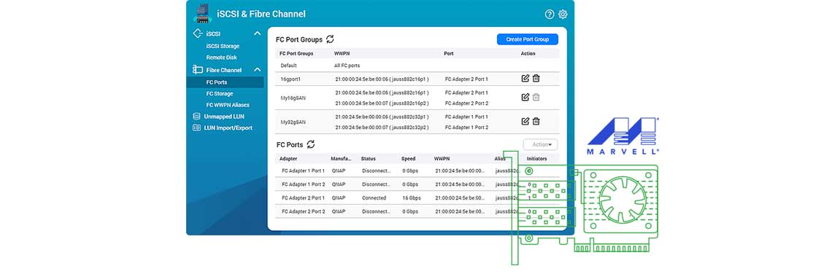Image resolution: width=832 pixels, height=274 pixels.
Task: Select the My16gSAN group name
Action: click(293, 98)
